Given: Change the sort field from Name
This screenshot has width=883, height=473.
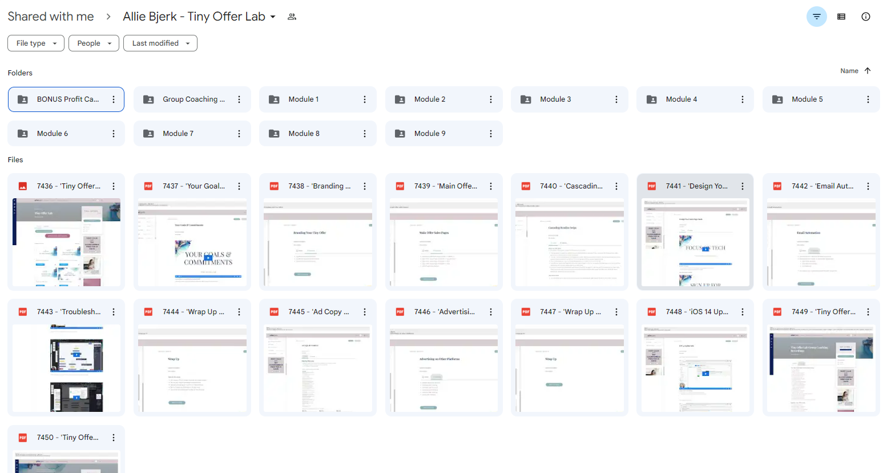Looking at the screenshot, I should click(849, 71).
